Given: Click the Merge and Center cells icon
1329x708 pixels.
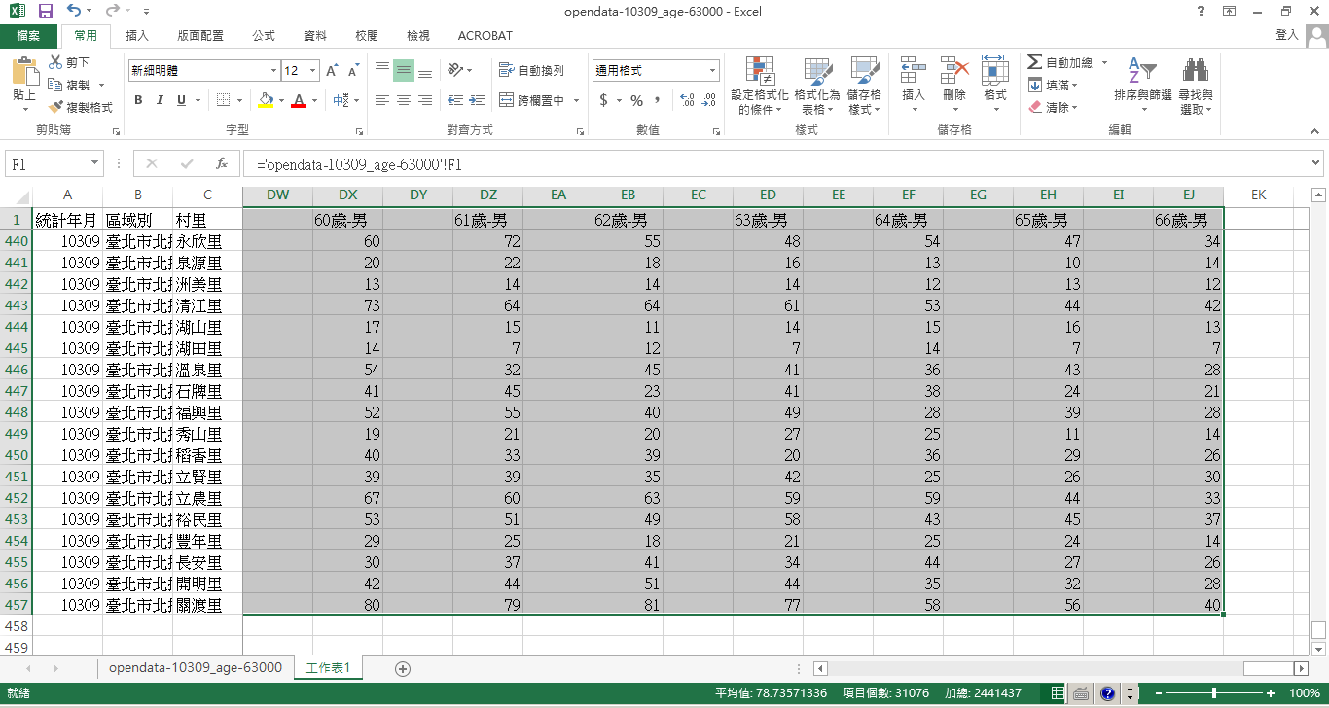Looking at the screenshot, I should coord(507,100).
